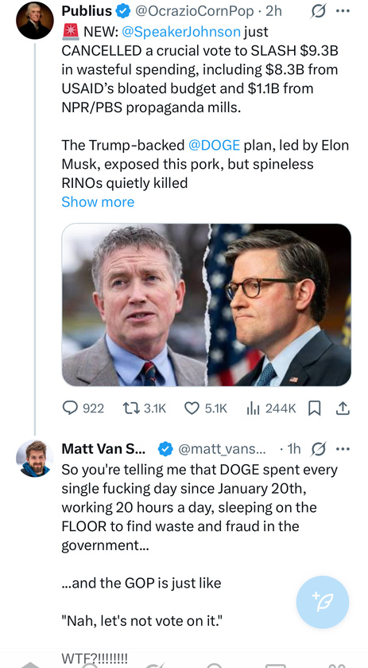Open Grok icon on Publius post
Screen dimensions: 368x668
[316, 11]
